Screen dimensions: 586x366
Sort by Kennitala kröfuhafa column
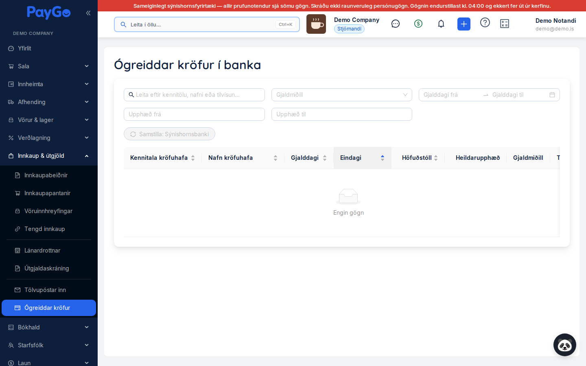[x=162, y=158]
